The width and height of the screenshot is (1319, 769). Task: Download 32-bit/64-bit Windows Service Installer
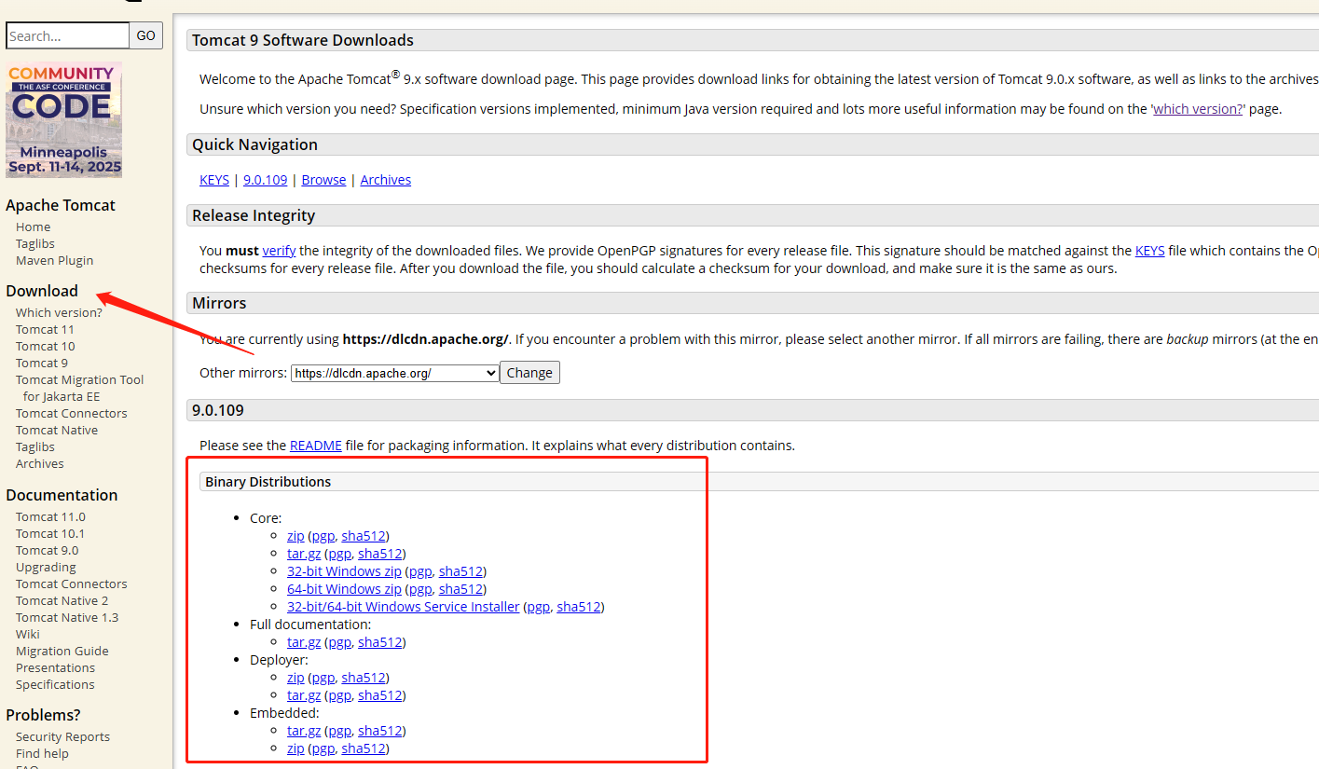coord(404,607)
